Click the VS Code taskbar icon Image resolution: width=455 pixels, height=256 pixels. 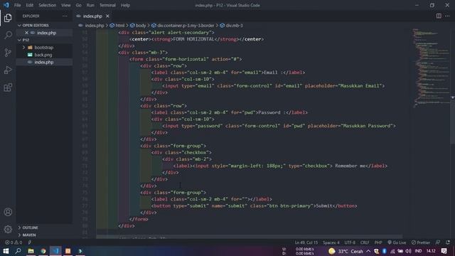click(x=55, y=251)
